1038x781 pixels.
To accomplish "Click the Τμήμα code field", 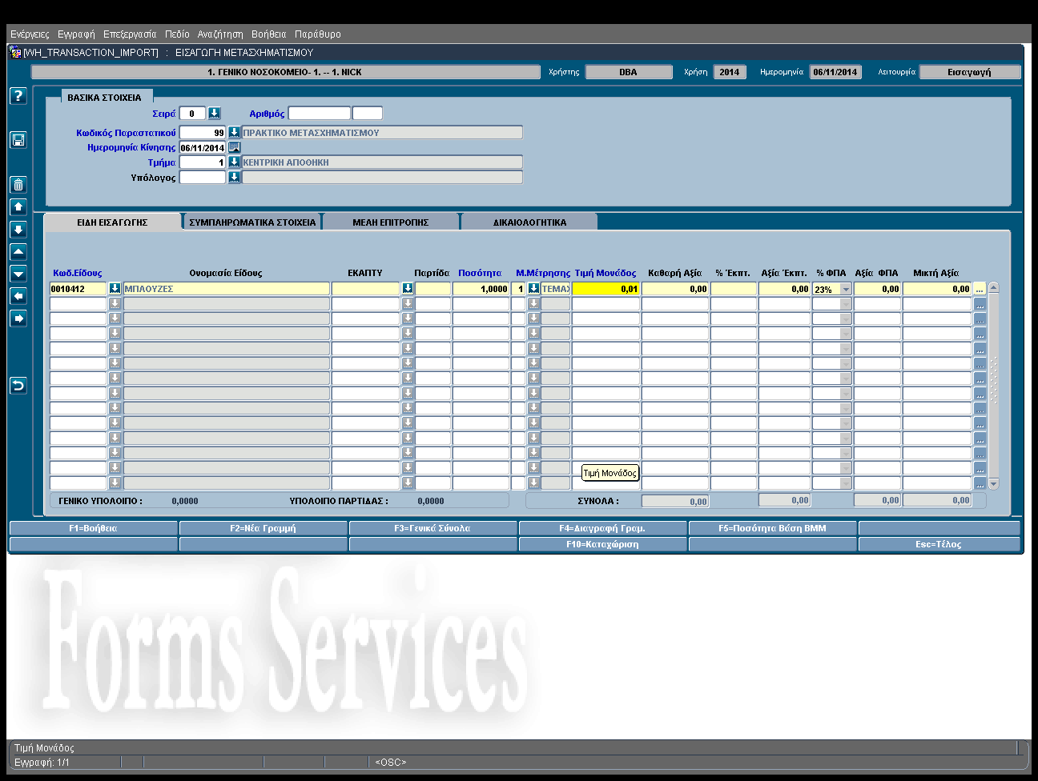I will click(x=203, y=162).
